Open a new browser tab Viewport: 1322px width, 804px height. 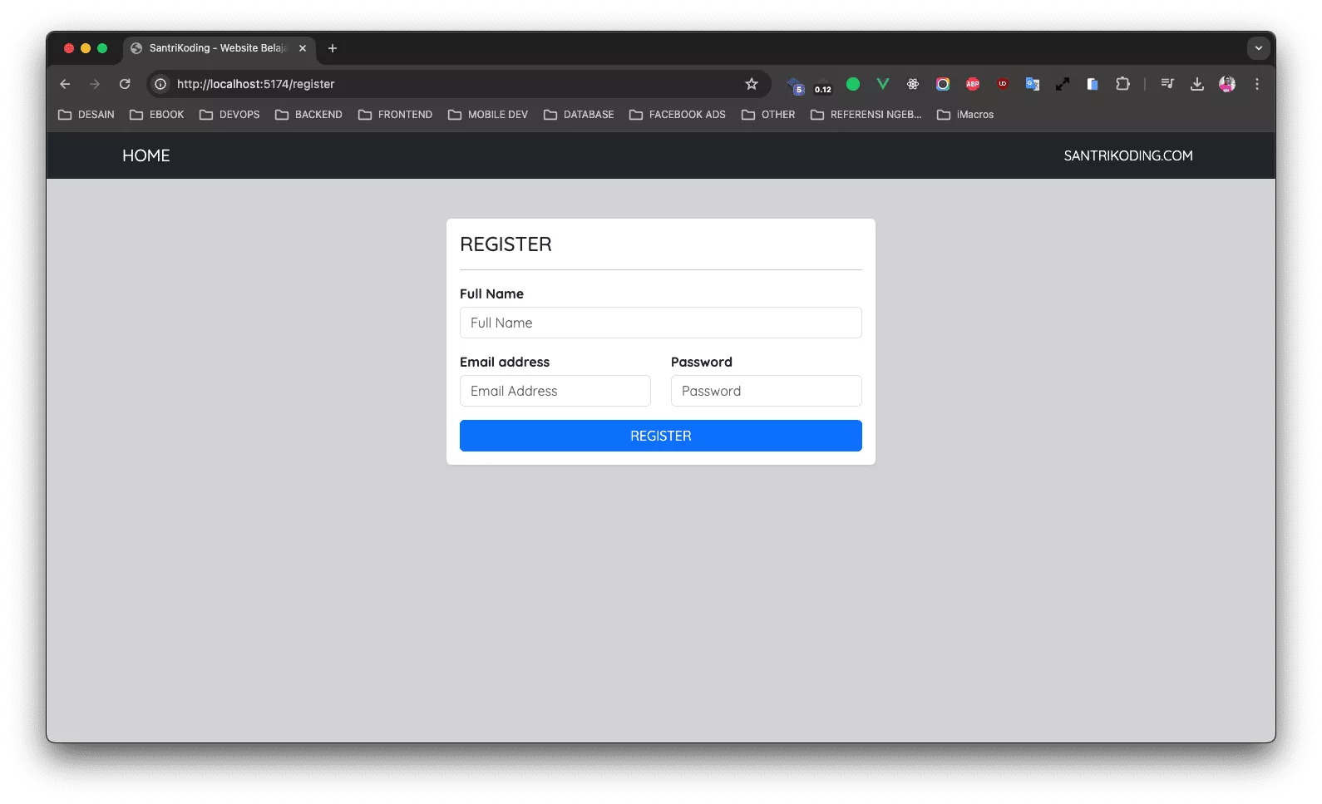333,48
